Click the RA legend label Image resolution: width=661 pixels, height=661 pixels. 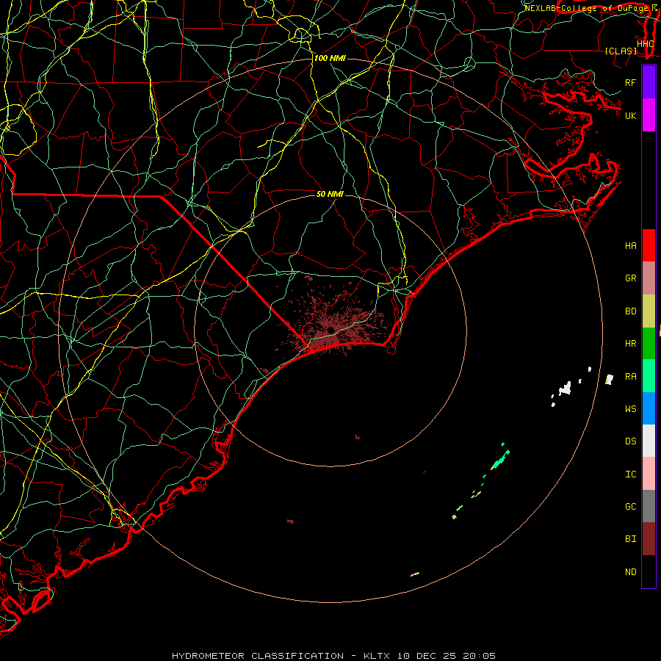pos(630,376)
